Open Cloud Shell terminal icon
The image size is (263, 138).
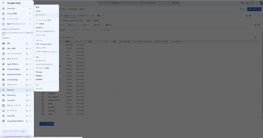click(247, 3)
